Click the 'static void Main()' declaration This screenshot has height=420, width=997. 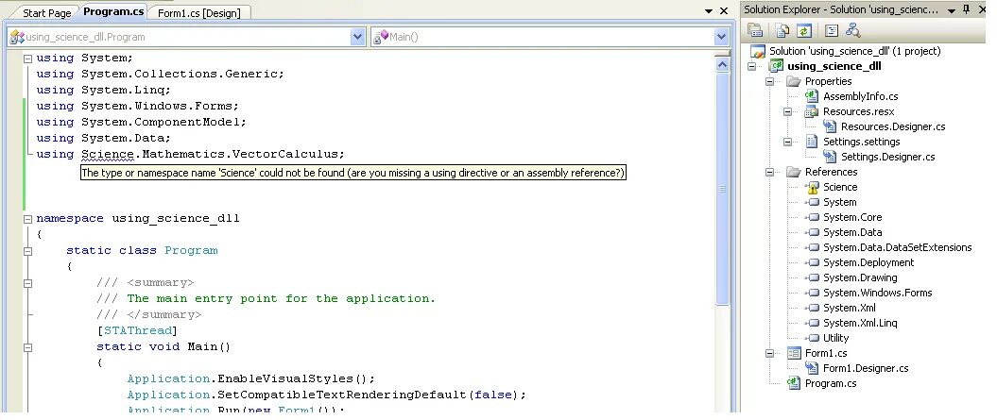163,347
